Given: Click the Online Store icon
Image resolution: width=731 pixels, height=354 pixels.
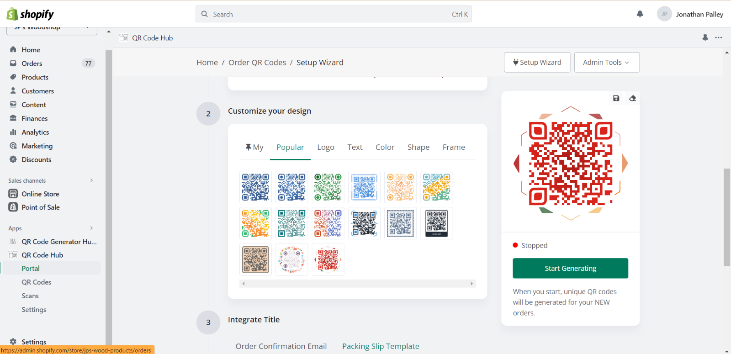Looking at the screenshot, I should coord(13,194).
